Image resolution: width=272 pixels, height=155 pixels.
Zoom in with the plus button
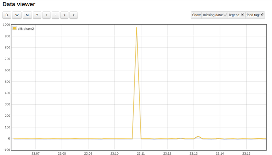[x=47, y=15]
